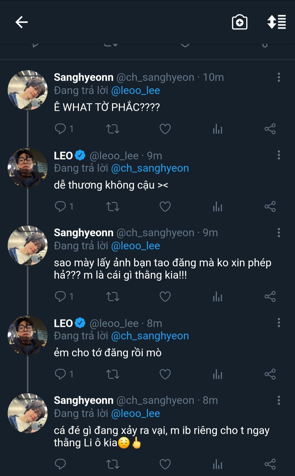Open the camera add-photo icon
The height and width of the screenshot is (476, 295).
pyautogui.click(x=240, y=22)
